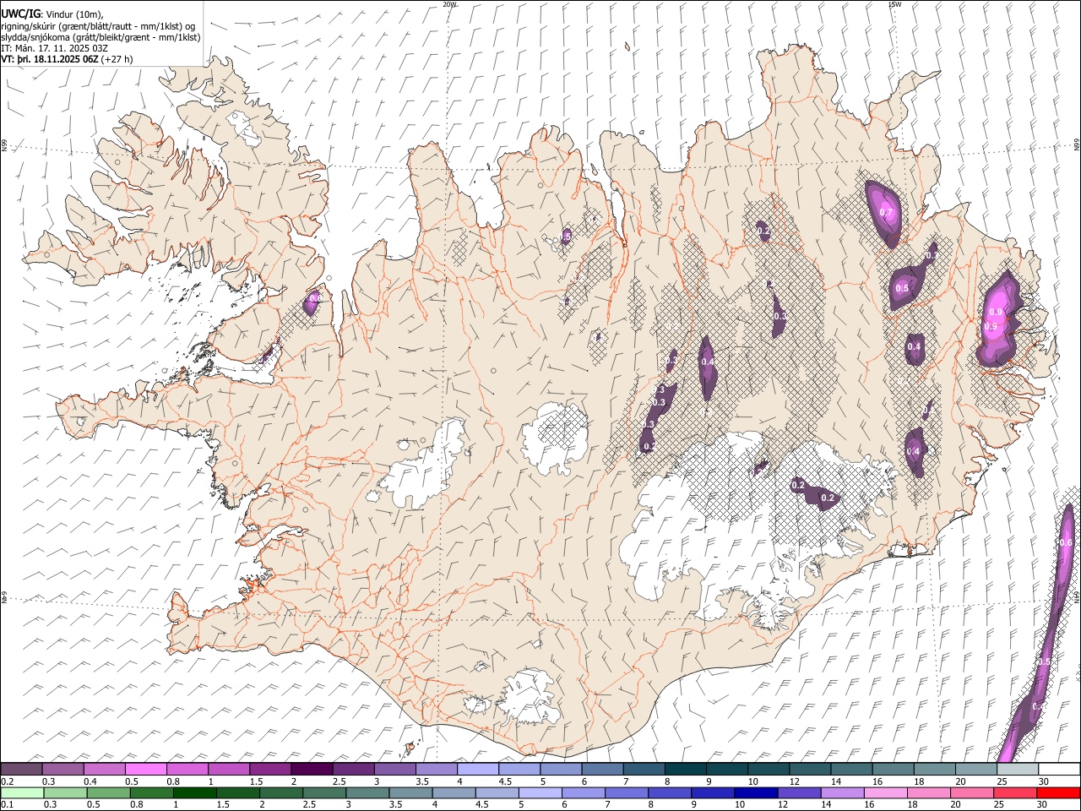
Task: Click the 1.5–2 plum swatch in top legend
Action: (270, 769)
